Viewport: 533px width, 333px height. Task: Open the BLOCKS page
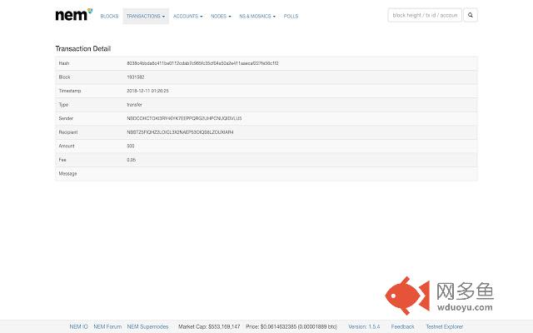[x=109, y=16]
